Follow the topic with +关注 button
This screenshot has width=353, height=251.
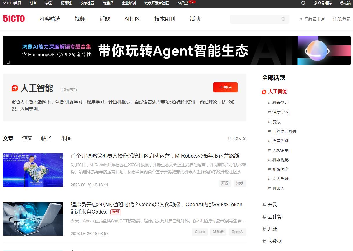tap(225, 87)
